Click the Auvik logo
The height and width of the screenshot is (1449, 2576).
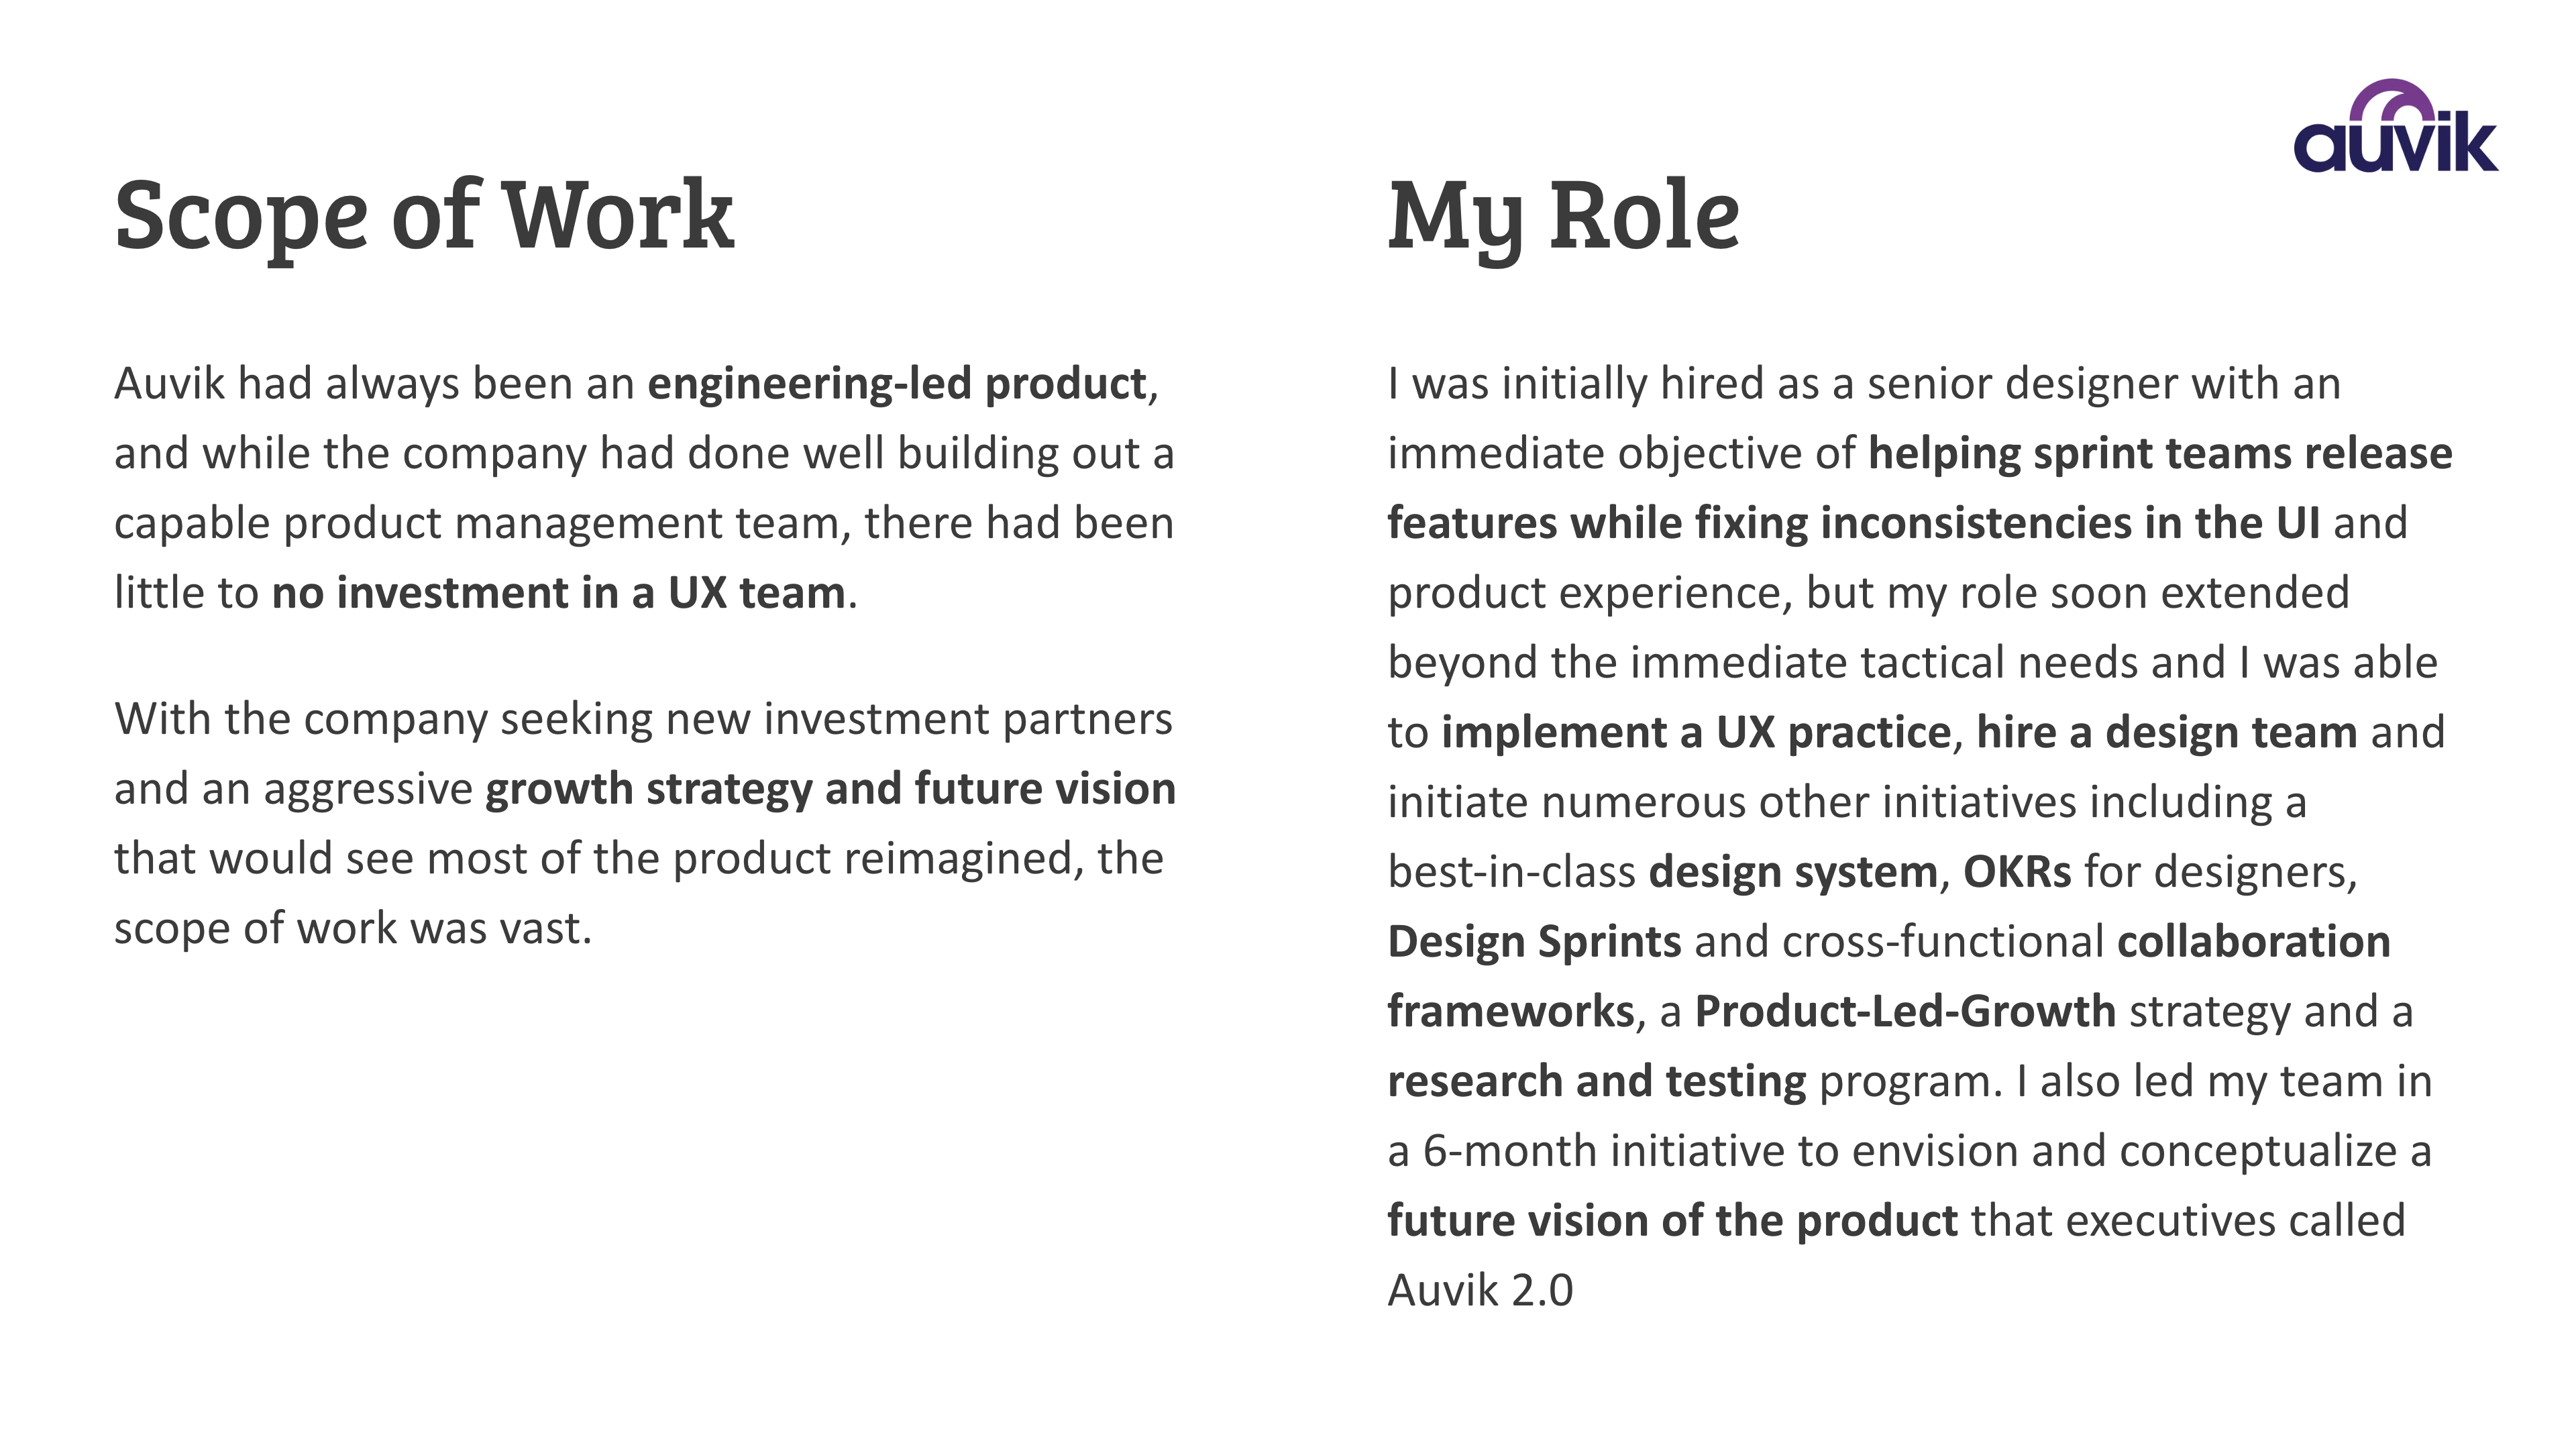click(x=2395, y=126)
